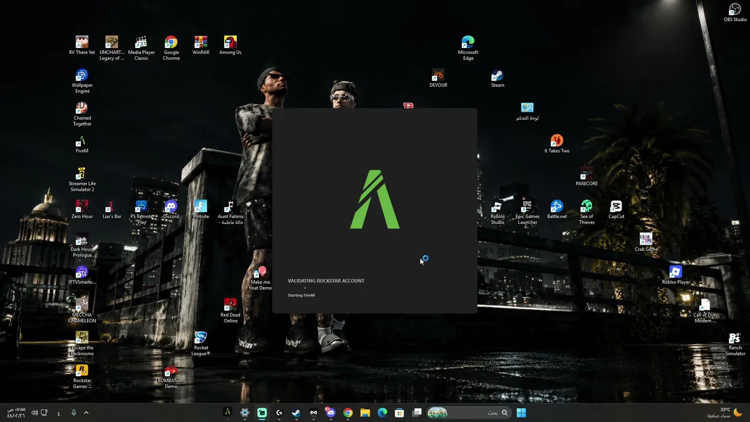The height and width of the screenshot is (422, 750).
Task: Open Steam from the taskbar
Action: pos(296,413)
